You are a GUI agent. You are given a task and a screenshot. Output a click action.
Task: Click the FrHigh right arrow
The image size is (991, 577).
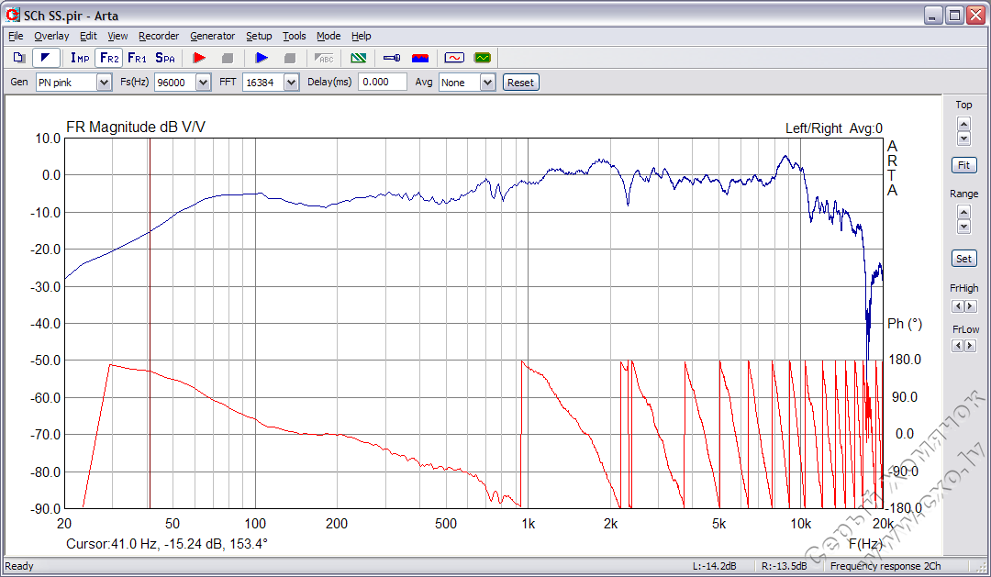970,306
